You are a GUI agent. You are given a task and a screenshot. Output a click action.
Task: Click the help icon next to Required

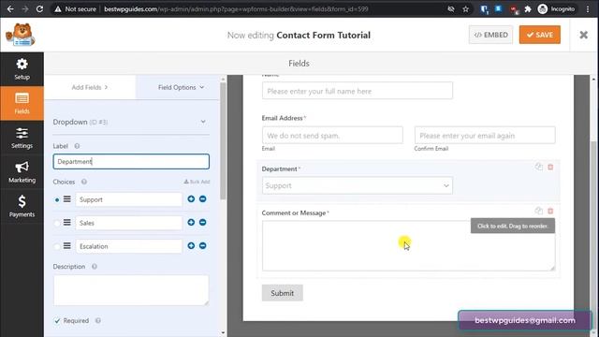(98, 320)
